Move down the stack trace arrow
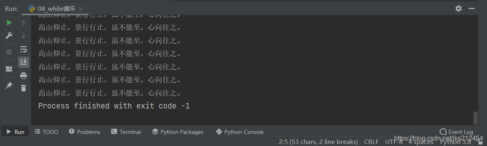Image resolution: width=487 pixels, height=146 pixels. pos(24,36)
